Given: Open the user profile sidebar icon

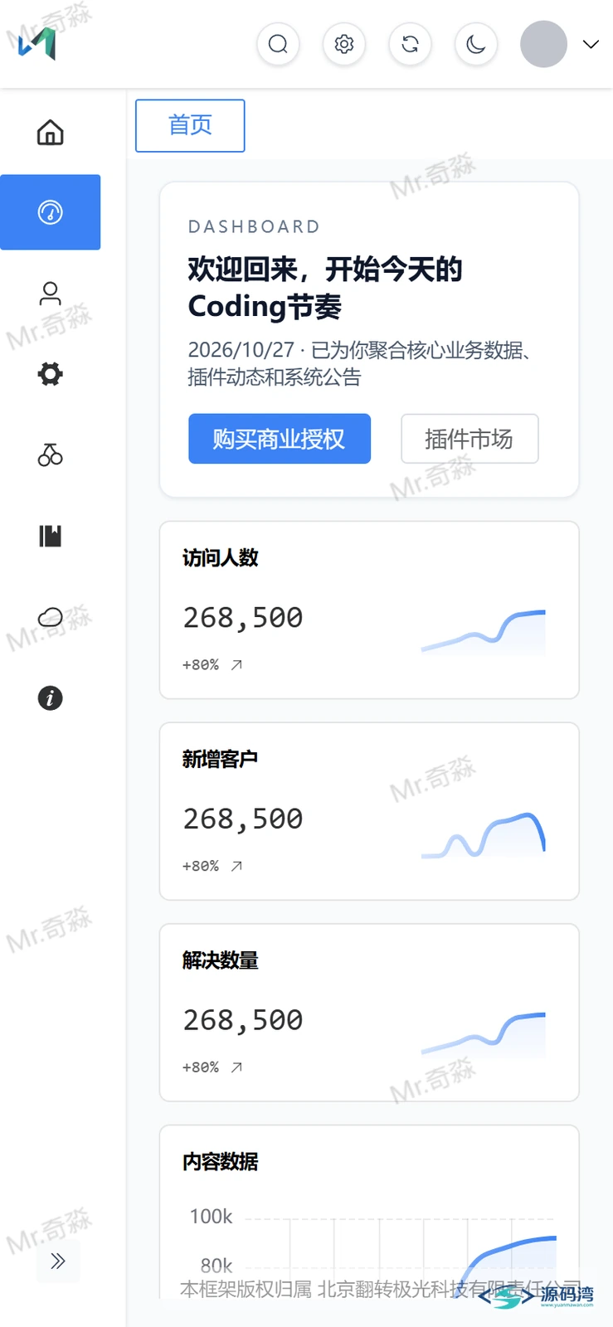Looking at the screenshot, I should pyautogui.click(x=51, y=294).
